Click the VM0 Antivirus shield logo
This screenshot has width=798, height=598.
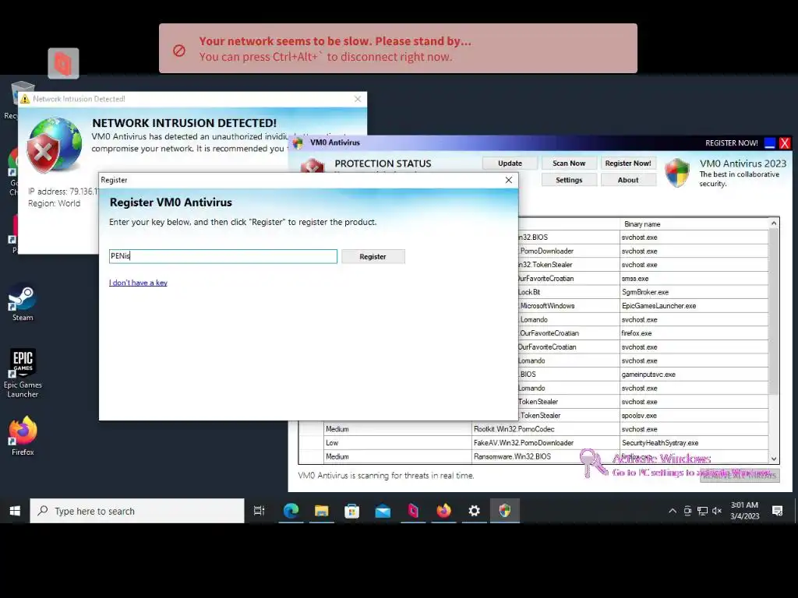677,172
